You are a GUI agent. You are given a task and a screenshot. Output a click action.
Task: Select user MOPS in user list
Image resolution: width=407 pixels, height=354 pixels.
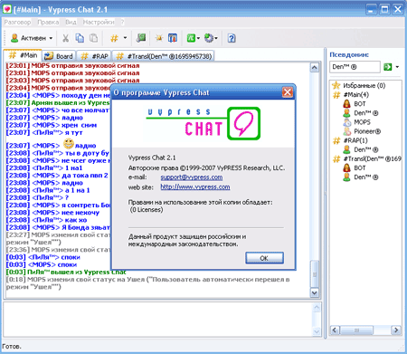tap(356, 122)
